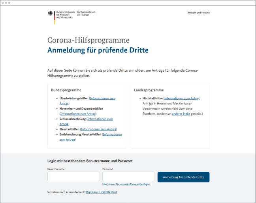Click the federal eagle logo

[50, 14]
